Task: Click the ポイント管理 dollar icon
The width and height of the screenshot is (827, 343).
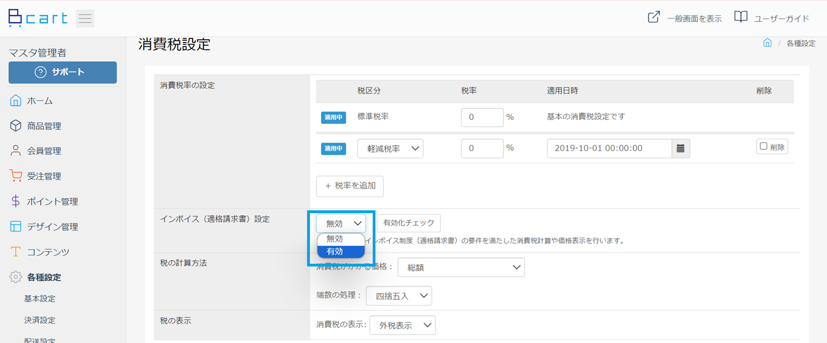Action: pyautogui.click(x=15, y=202)
